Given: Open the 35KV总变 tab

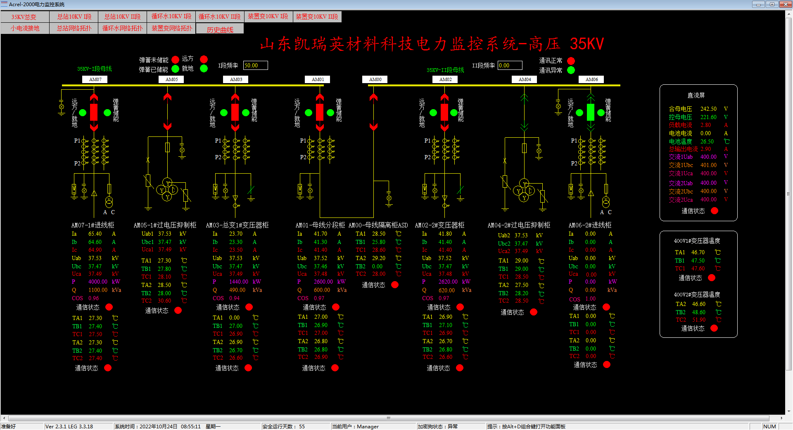Looking at the screenshot, I should click(x=24, y=17).
